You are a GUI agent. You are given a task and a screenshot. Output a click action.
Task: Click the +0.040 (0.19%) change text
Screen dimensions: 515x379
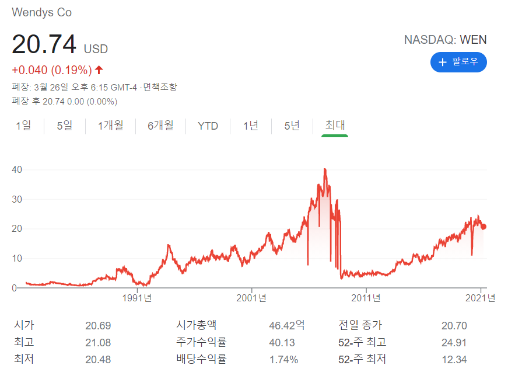pyautogui.click(x=52, y=70)
